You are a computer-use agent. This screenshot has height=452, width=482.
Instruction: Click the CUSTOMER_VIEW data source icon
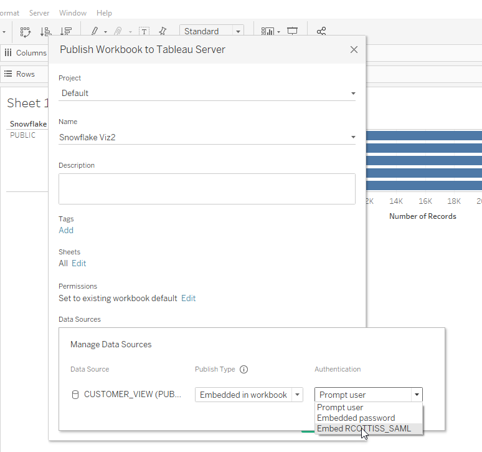click(x=75, y=395)
